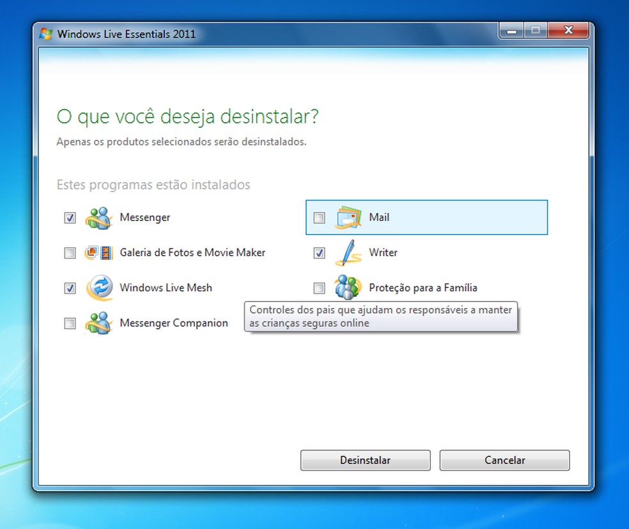Minimize the Windows Live Essentials window
The width and height of the screenshot is (629, 529).
click(511, 31)
